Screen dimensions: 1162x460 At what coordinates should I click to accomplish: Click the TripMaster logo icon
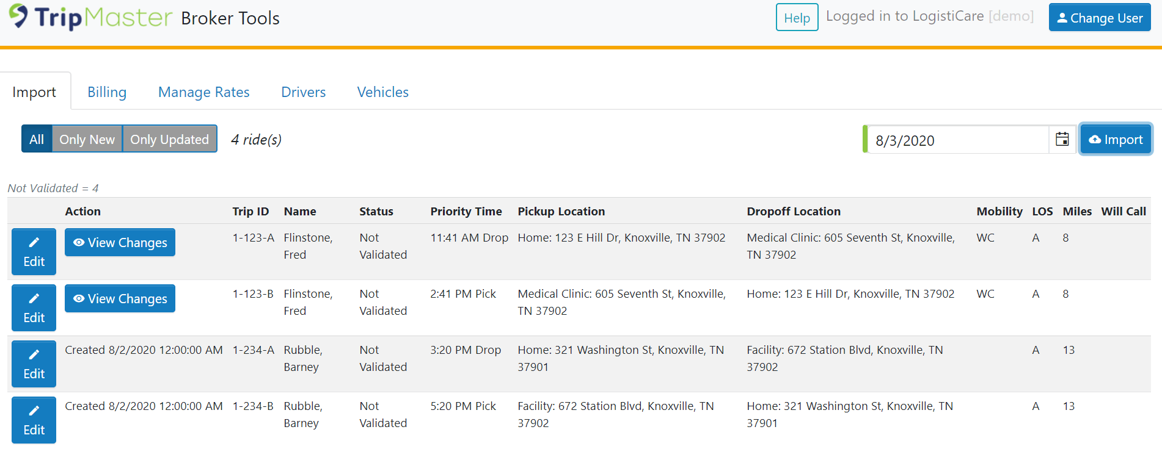(21, 16)
